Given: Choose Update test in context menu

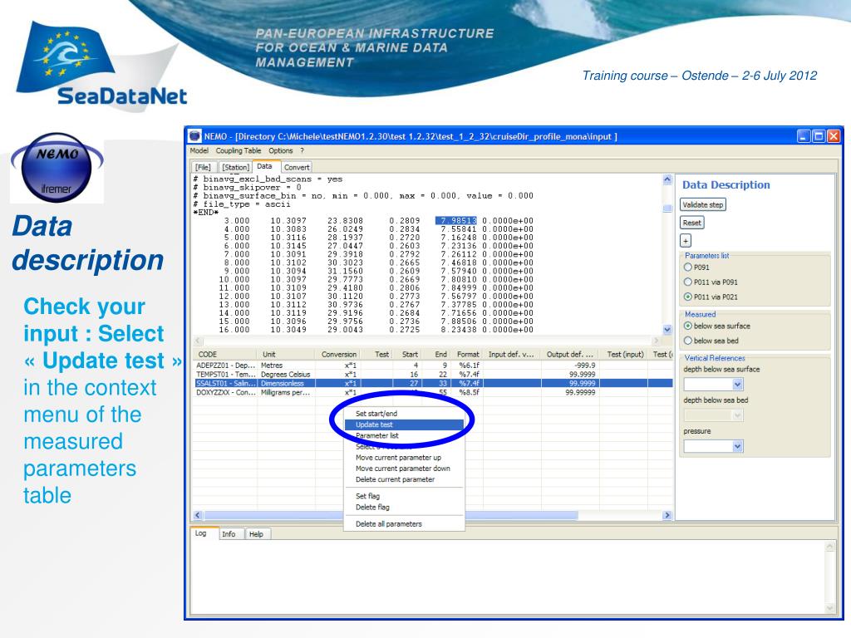Looking at the screenshot, I should click(x=404, y=425).
